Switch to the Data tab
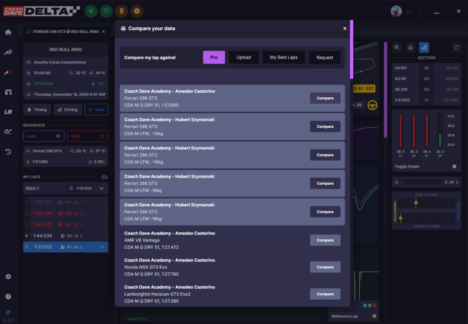468x324 pixels. (x=96, y=110)
